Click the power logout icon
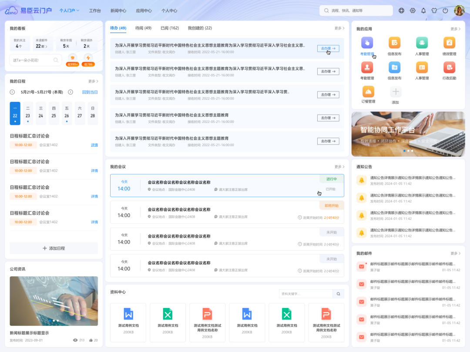 446,10
